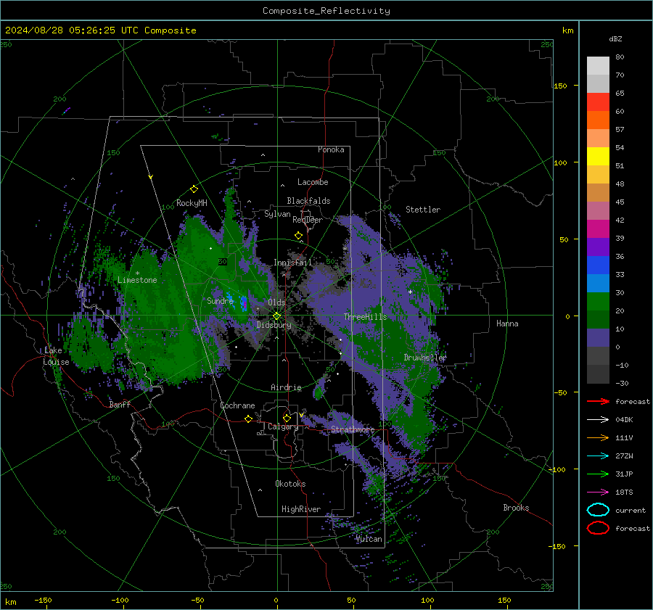Click the red forecast arrow in legend
Image resolution: width=653 pixels, height=610 pixels.
tap(598, 401)
